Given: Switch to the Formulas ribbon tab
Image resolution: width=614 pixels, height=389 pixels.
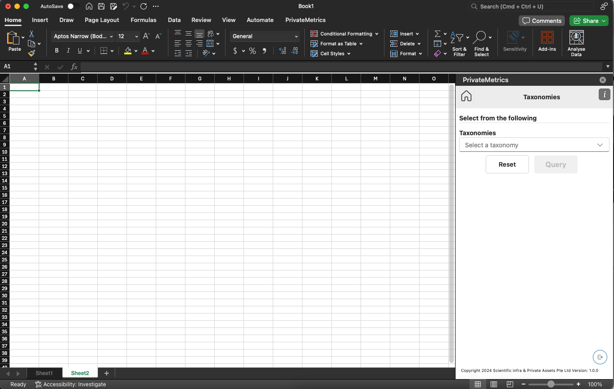Looking at the screenshot, I should click(x=143, y=20).
